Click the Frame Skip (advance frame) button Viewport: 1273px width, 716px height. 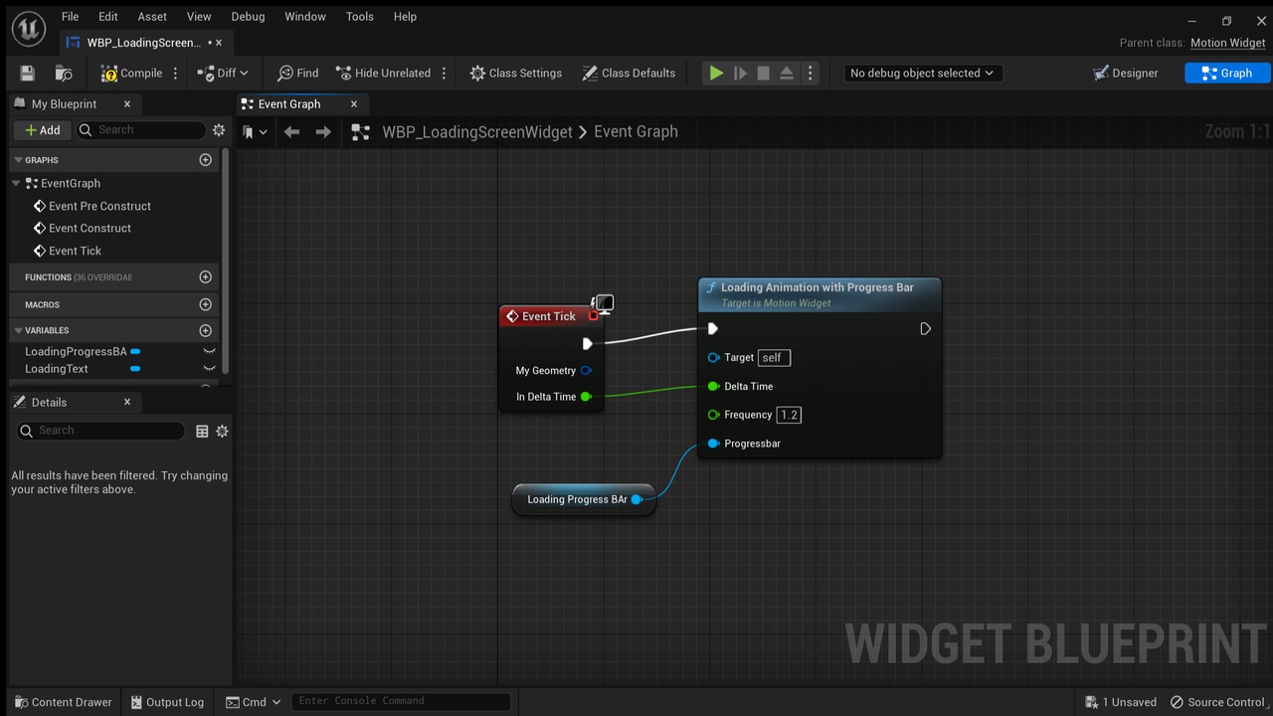click(x=740, y=73)
